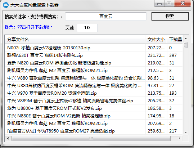Viewport: 194px width, 148px height.
Task: Click file size 219.02... cell
Action: (x=156, y=63)
